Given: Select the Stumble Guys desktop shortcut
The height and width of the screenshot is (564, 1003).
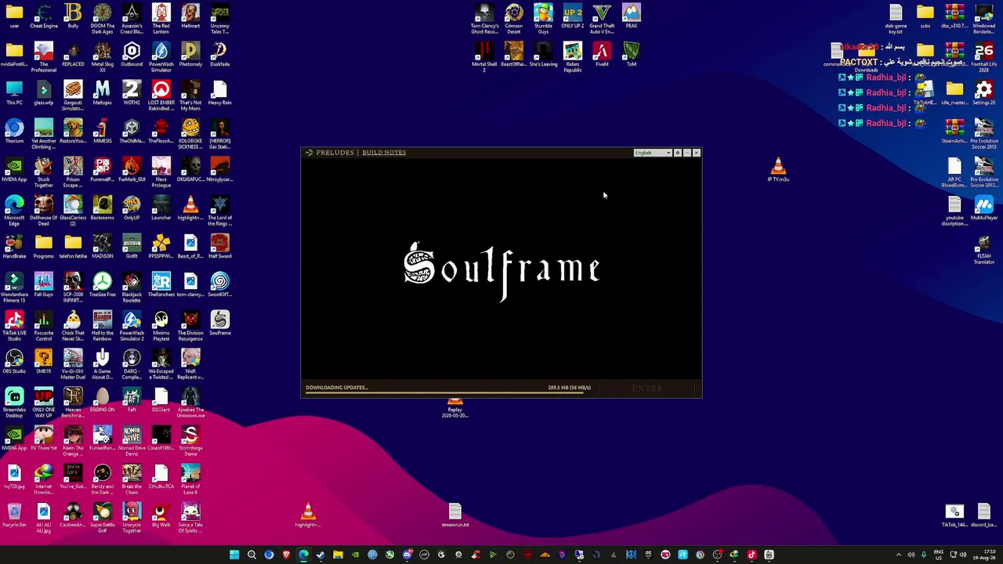Looking at the screenshot, I should [x=543, y=19].
